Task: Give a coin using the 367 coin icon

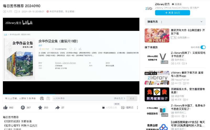Action: [23, 107]
